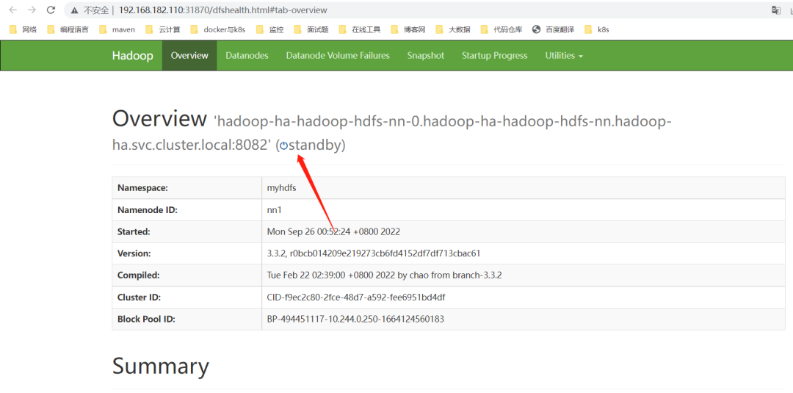Open the 网络 bookmark folder
Viewport: 793px width, 393px height.
click(23, 29)
